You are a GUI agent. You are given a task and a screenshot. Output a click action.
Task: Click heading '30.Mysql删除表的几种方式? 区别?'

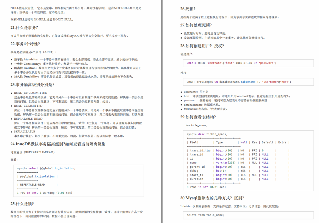212,198
